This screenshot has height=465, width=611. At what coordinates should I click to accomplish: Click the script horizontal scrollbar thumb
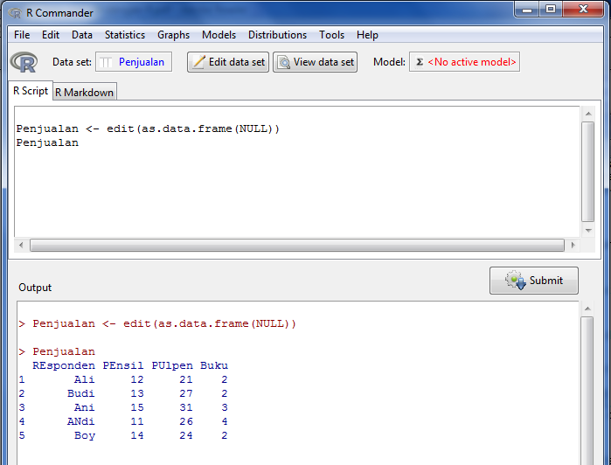[x=297, y=245]
